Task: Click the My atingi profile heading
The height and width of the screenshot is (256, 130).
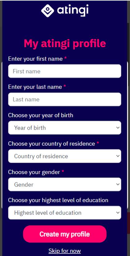Action: [65, 44]
